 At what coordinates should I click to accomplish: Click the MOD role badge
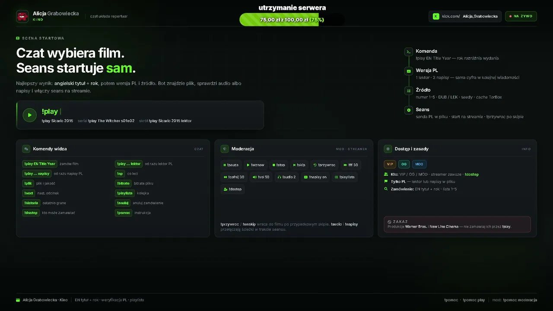pos(420,164)
